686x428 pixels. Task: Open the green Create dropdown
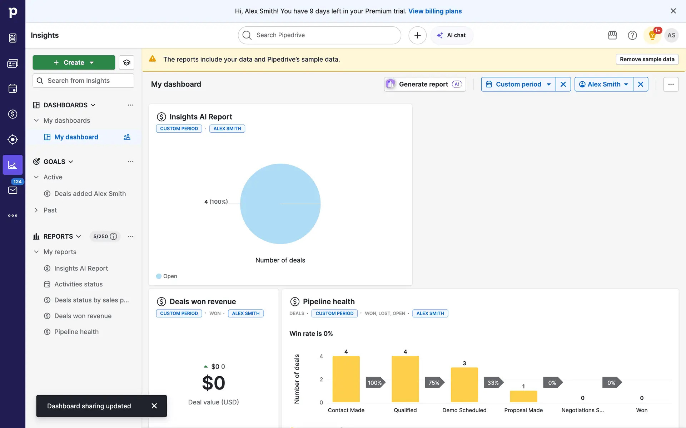pos(74,62)
